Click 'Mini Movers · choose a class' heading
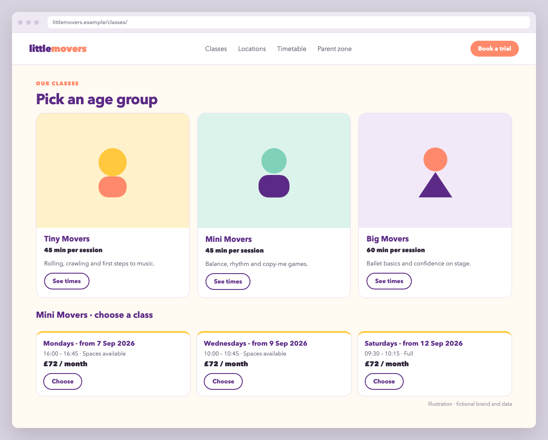The image size is (548, 440). (x=94, y=315)
